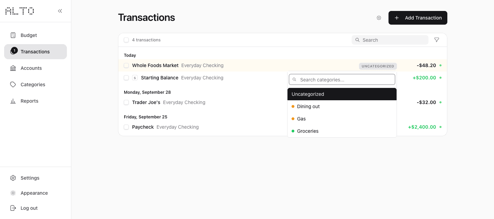Go to Budget in sidebar
This screenshot has height=219, width=494.
(35, 35)
